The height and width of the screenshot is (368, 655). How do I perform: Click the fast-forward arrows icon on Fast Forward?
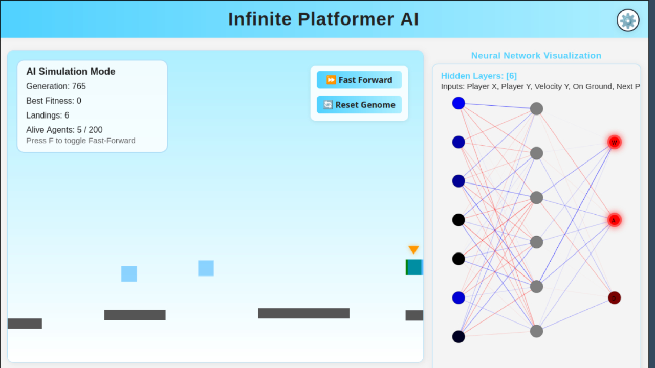[x=331, y=80]
